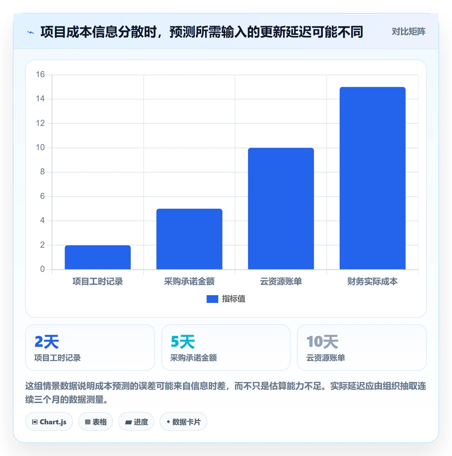Screen dimensions: 452x456
Task: Click the 指标值 legend label
Action: tap(234, 299)
